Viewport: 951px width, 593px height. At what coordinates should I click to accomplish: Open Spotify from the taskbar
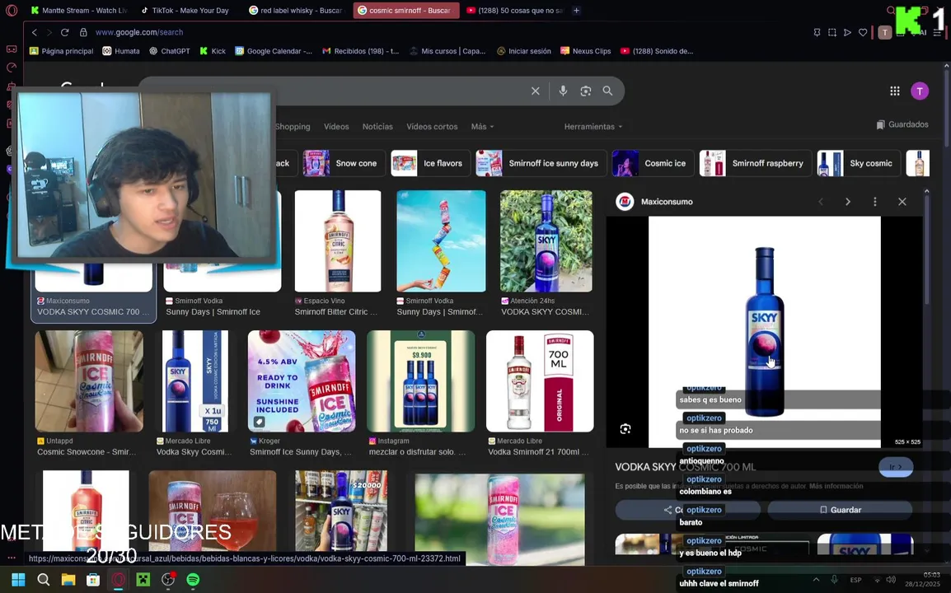click(193, 581)
